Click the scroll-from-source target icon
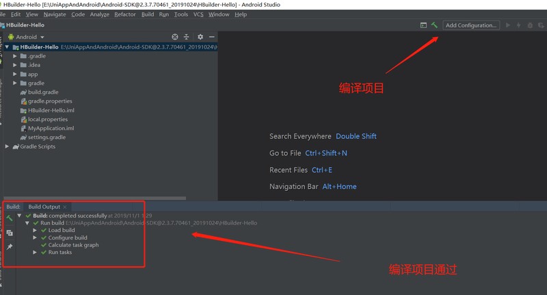 click(175, 37)
